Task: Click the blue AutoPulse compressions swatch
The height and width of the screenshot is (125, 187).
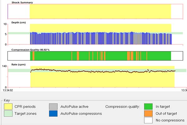Action: click(x=53, y=113)
